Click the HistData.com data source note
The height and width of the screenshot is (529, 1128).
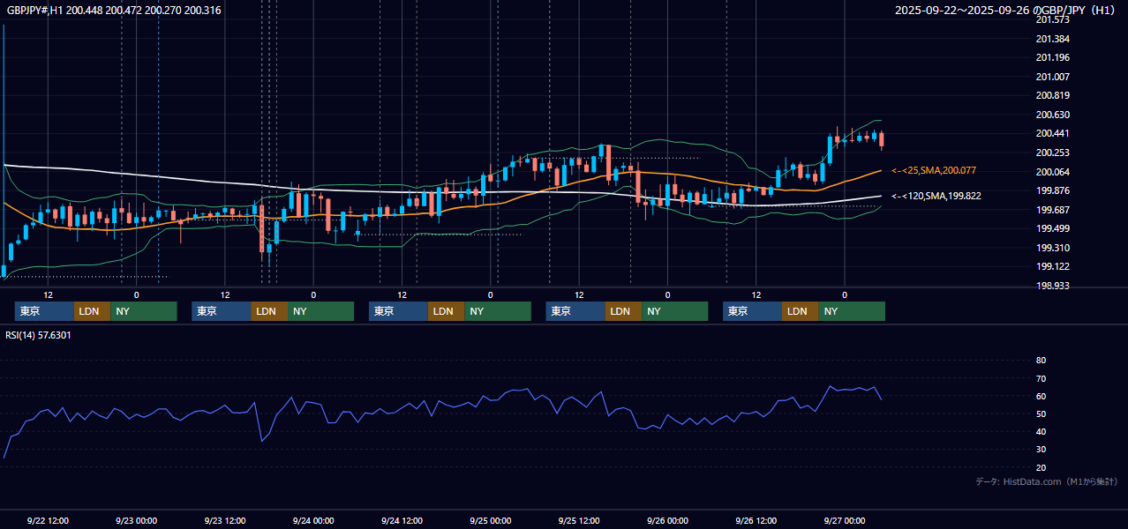coord(1047,481)
